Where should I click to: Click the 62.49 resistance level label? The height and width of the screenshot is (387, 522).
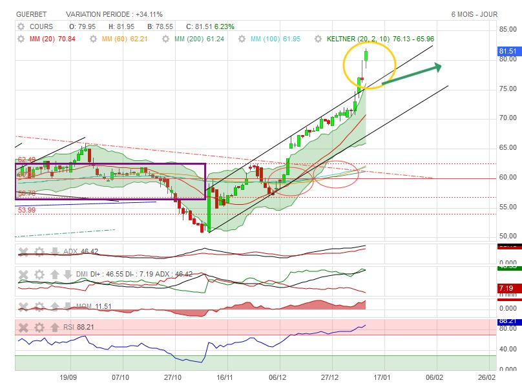coord(26,160)
